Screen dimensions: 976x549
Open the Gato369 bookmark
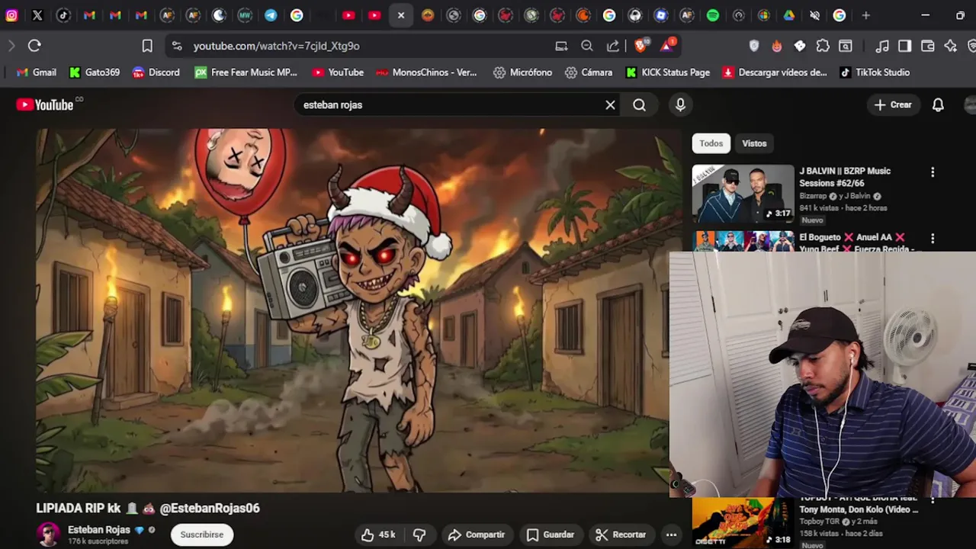[x=95, y=72]
